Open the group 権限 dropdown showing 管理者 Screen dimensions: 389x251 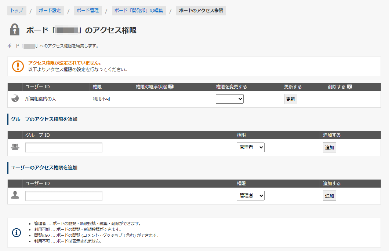coord(251,147)
